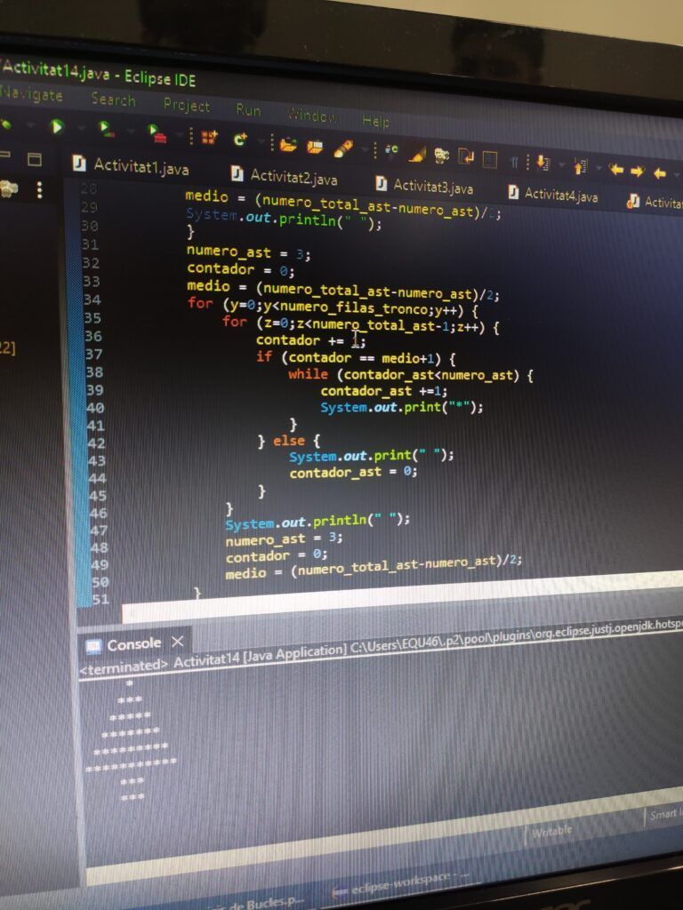Click the 'for (y=0;y<numero_filas_tronco;y++)' line
The height and width of the screenshot is (910, 683).
click(x=333, y=308)
